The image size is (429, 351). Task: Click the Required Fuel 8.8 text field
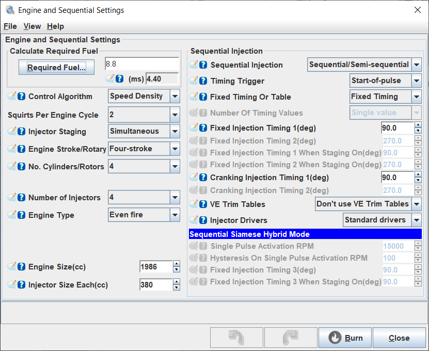142,64
